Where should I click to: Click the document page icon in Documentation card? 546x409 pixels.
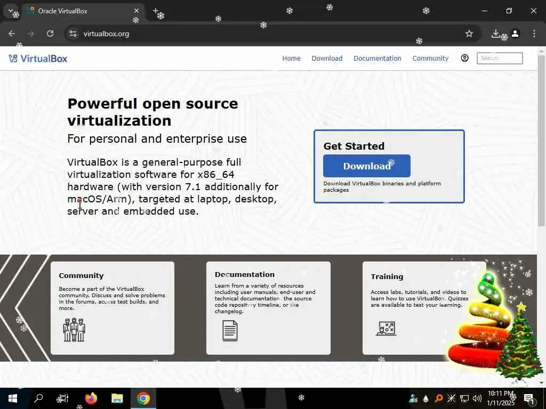pos(230,330)
